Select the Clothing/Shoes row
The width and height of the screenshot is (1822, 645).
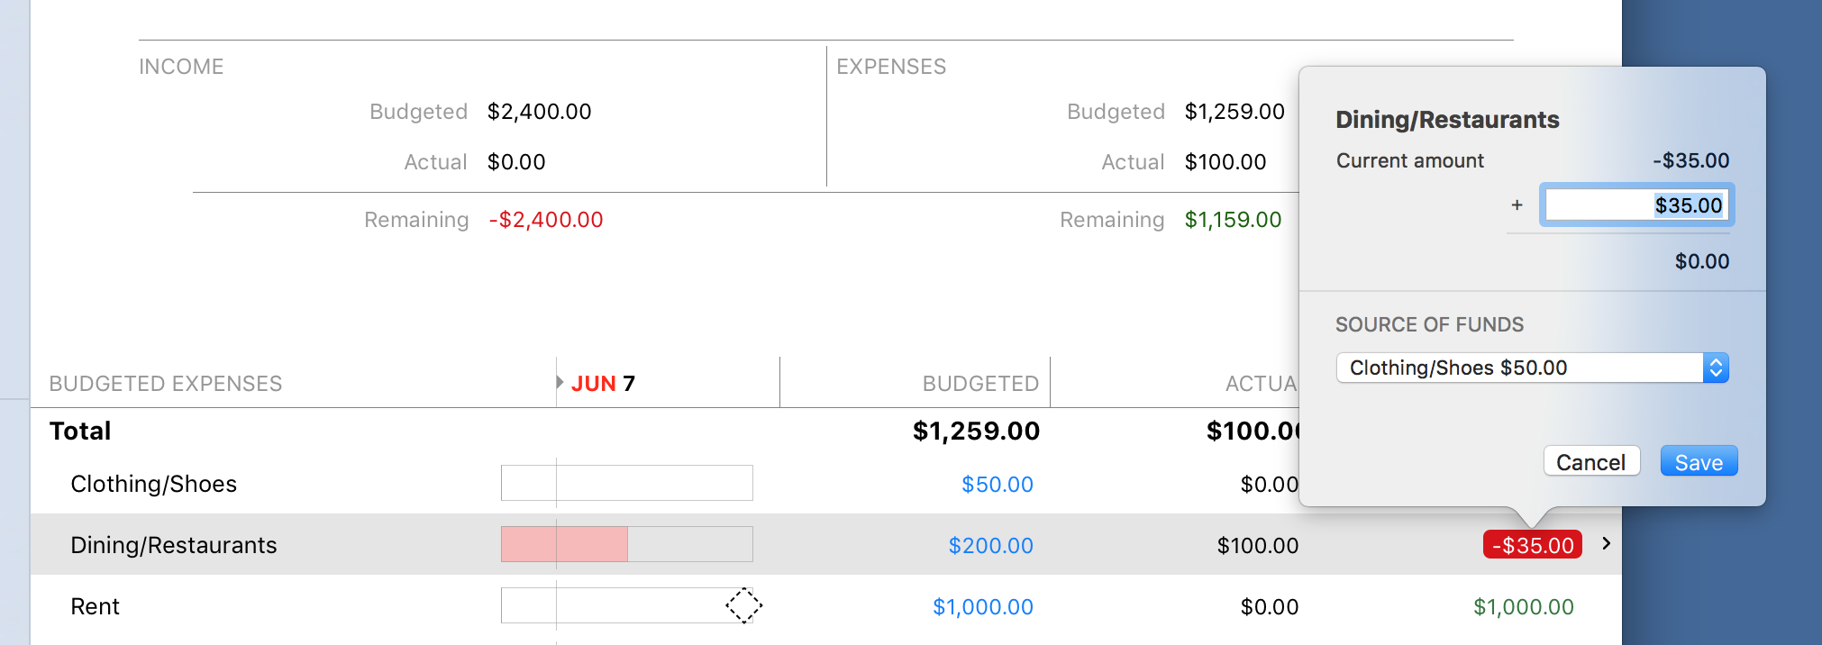point(153,485)
